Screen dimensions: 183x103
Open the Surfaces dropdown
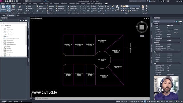pos(30,9)
